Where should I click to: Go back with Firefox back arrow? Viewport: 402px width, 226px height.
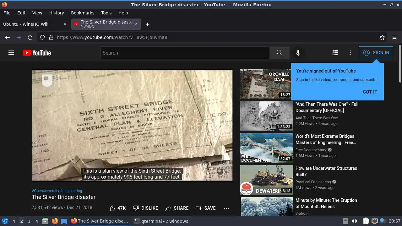8,37
